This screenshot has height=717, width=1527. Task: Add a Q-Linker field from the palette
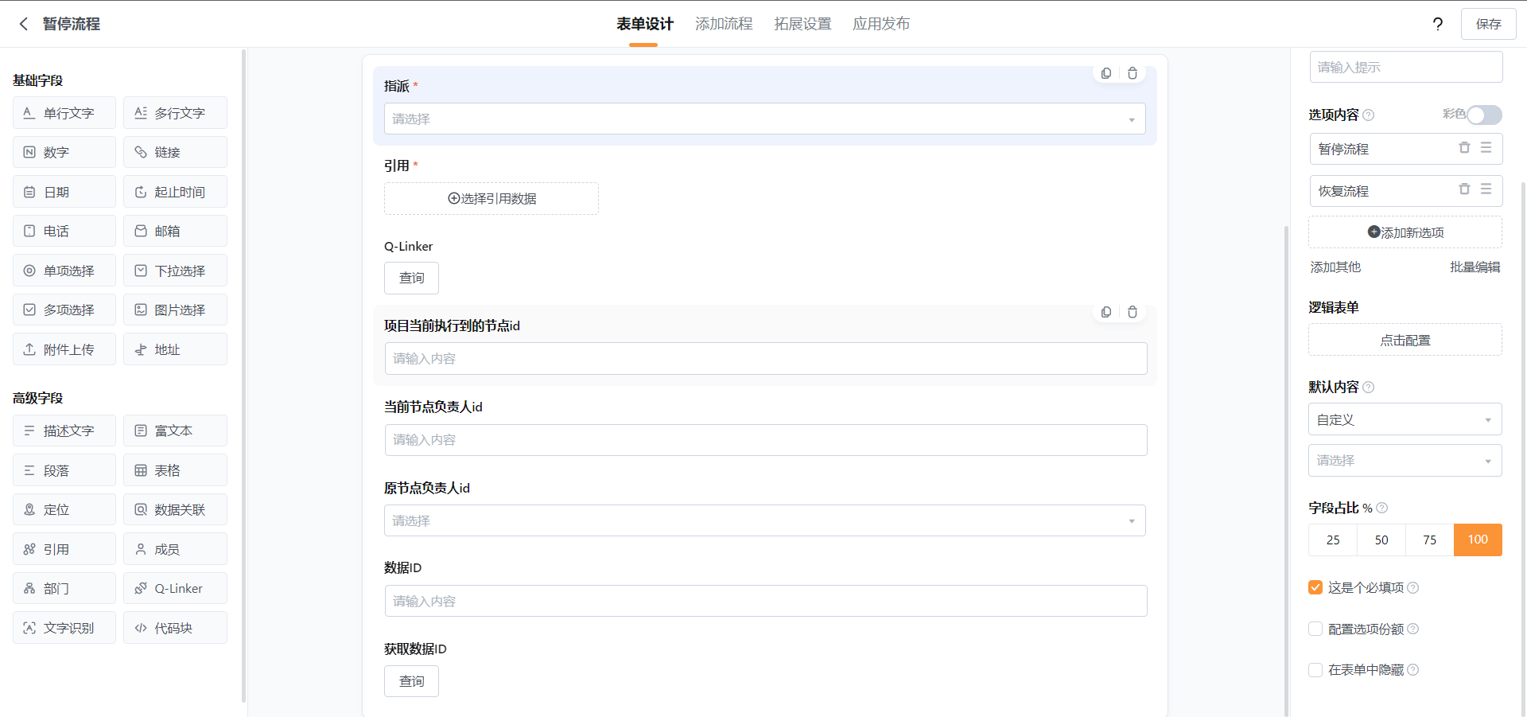coord(175,588)
